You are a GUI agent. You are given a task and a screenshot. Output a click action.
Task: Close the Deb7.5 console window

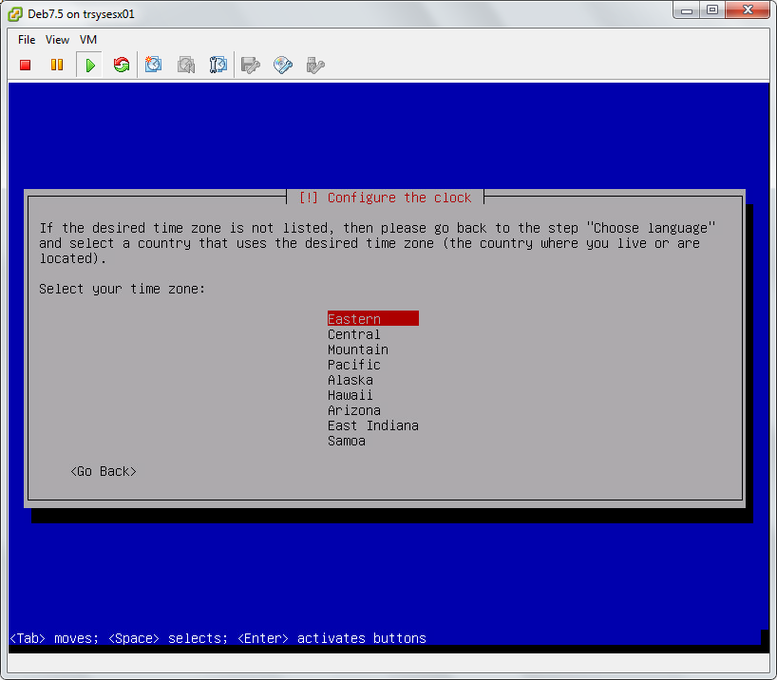point(748,10)
